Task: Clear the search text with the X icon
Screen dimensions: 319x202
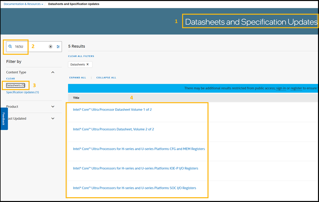Action: pyautogui.click(x=50, y=47)
